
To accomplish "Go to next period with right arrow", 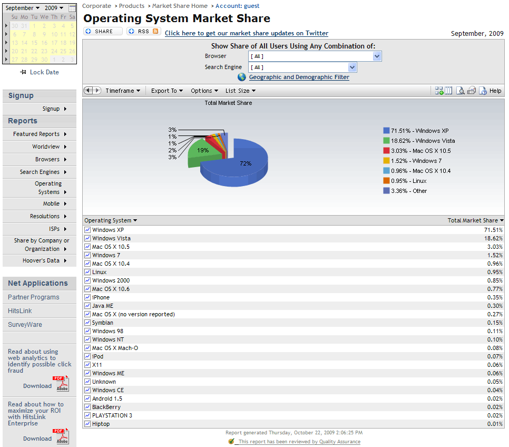I will (97, 90).
